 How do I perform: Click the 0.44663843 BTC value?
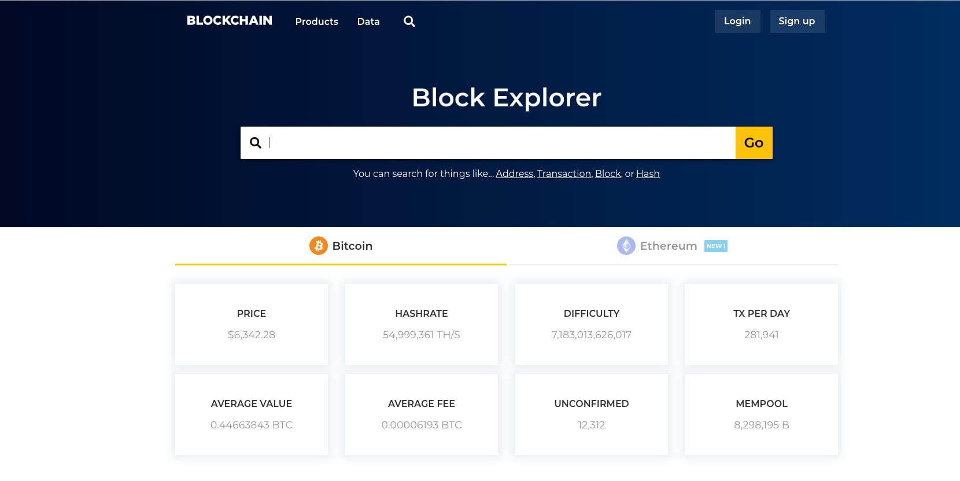click(252, 425)
